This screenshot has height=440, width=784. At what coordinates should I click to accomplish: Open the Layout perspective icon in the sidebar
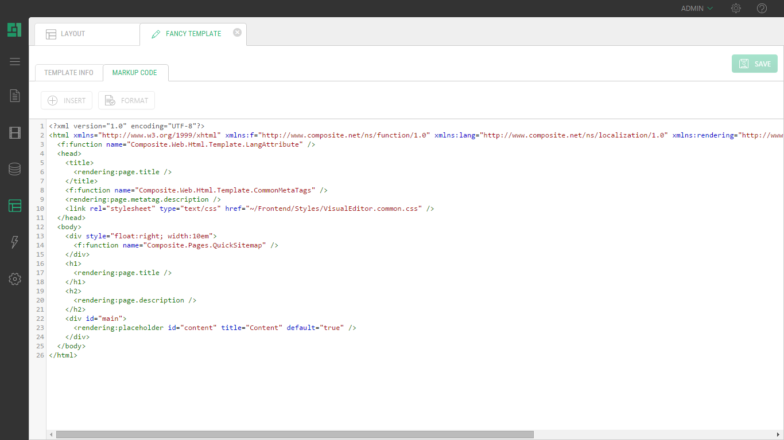pos(15,206)
